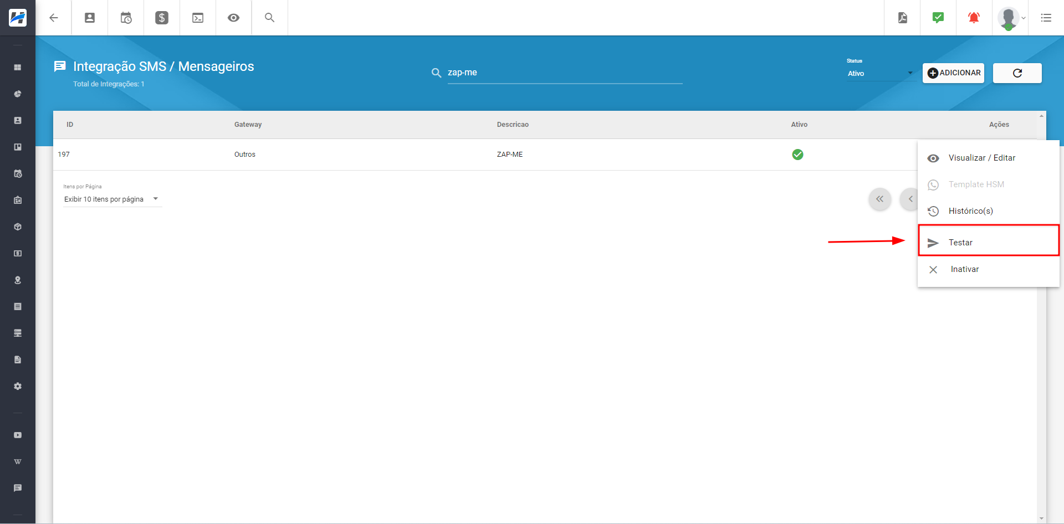The width and height of the screenshot is (1064, 524).
Task: Click the ADICIONAR button
Action: point(953,73)
